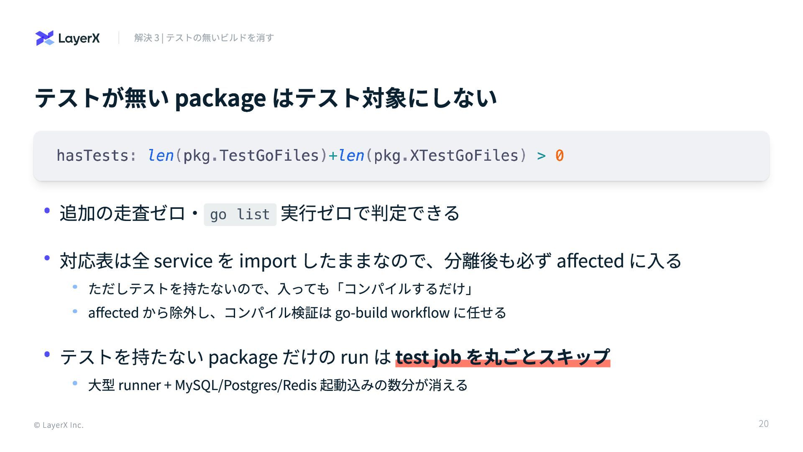Click the highlighted text test job を丸ごとスキップ
Viewport: 803px width, 452px height.
coord(503,357)
